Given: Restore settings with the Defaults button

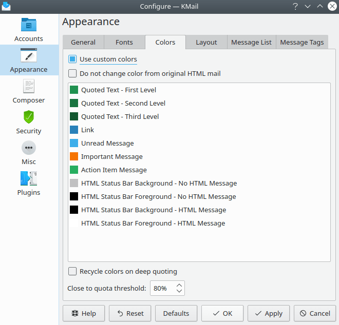Looking at the screenshot, I should (x=176, y=313).
